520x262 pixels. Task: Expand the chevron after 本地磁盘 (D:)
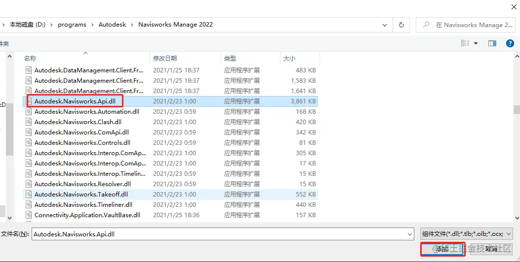pos(52,25)
